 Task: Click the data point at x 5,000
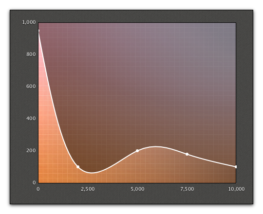tap(137, 151)
